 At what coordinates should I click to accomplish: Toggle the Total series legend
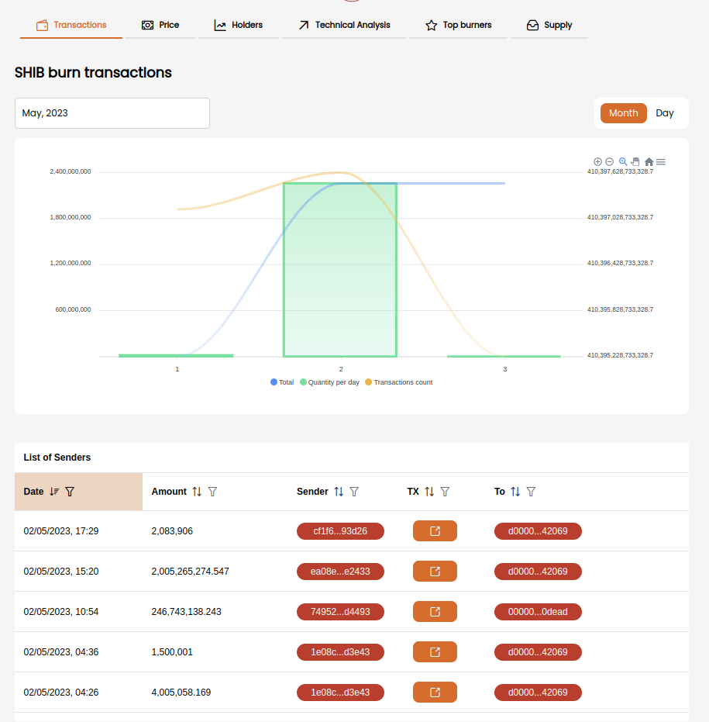coord(282,382)
